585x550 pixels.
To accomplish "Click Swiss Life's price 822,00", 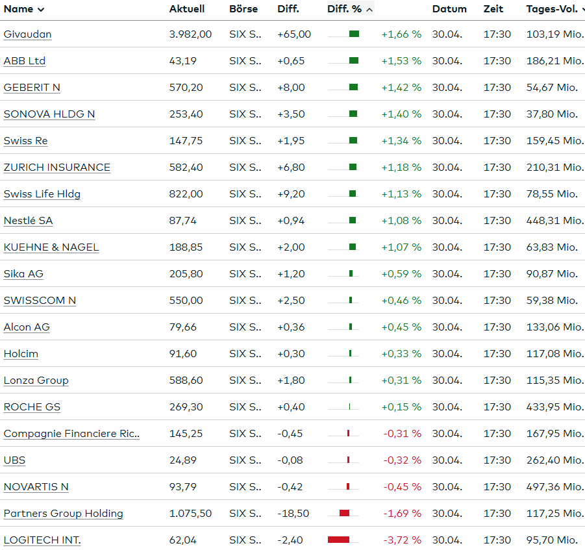I will point(186,194).
